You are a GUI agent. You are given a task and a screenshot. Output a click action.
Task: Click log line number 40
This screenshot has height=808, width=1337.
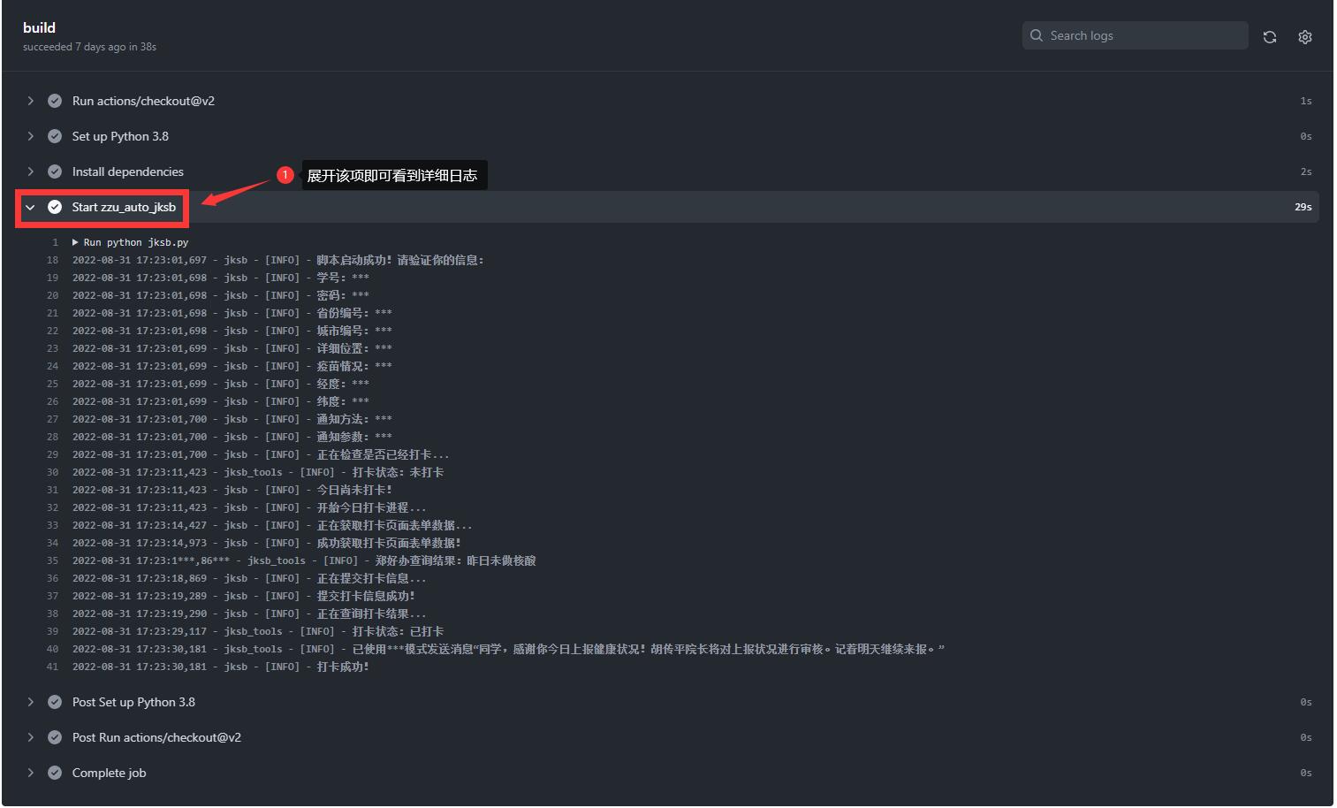click(52, 649)
